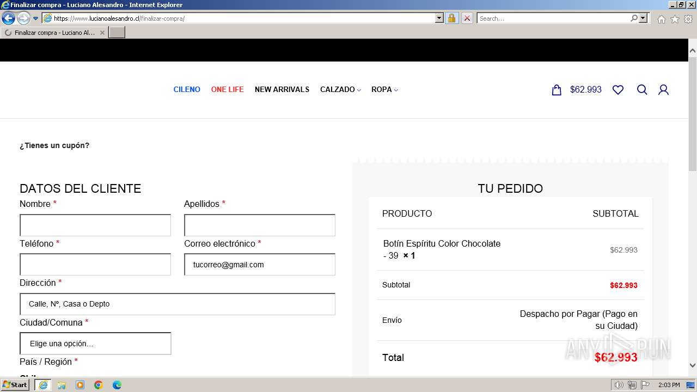The width and height of the screenshot is (697, 392).
Task: Open the site search magnifier icon
Action: pyautogui.click(x=642, y=90)
